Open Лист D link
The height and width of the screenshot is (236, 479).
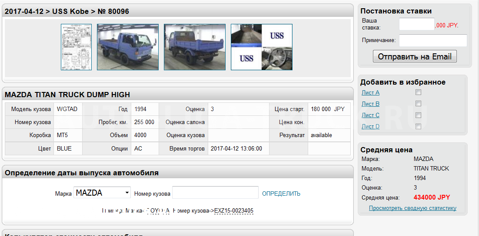point(370,127)
